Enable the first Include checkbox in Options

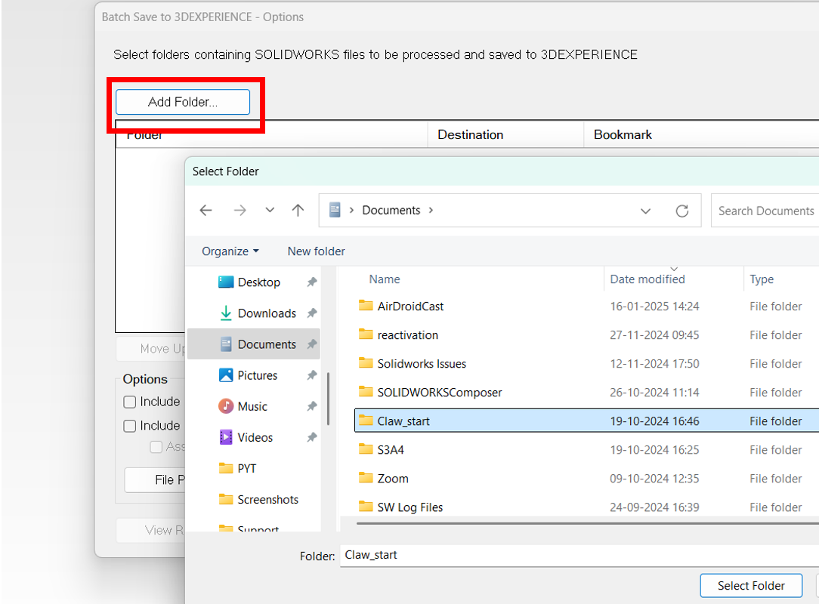click(130, 402)
